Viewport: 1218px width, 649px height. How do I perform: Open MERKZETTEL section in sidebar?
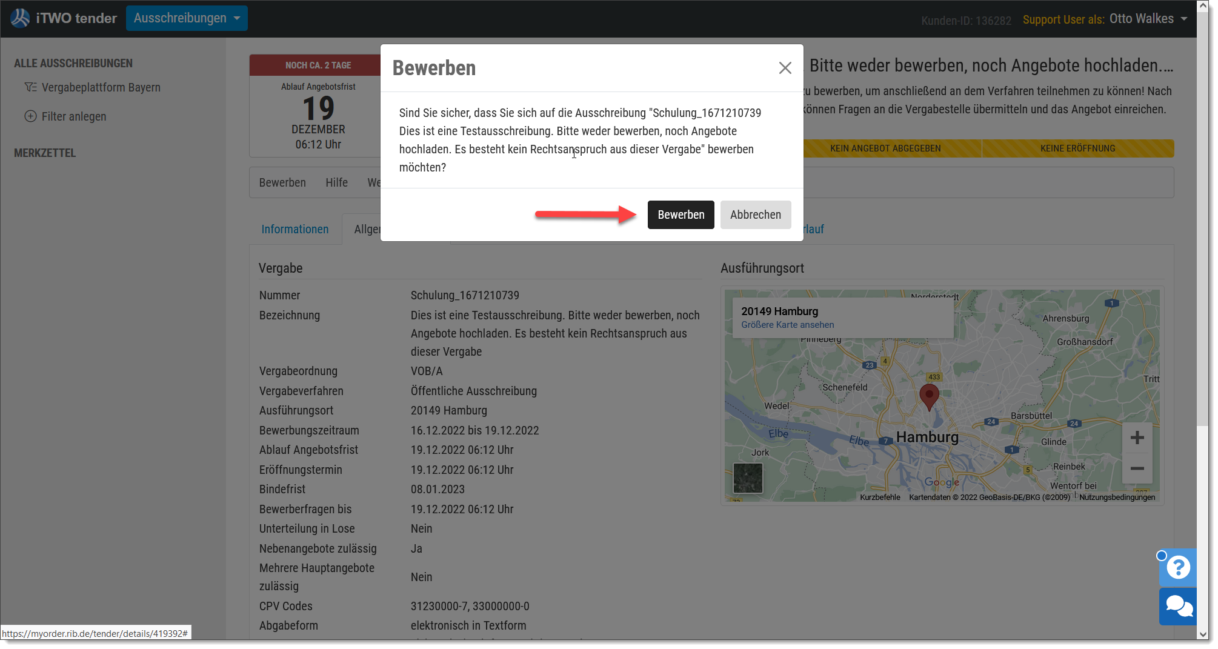(45, 153)
